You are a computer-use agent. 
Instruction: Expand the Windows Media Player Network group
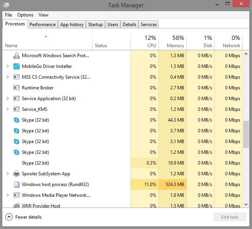pyautogui.click(x=8, y=195)
